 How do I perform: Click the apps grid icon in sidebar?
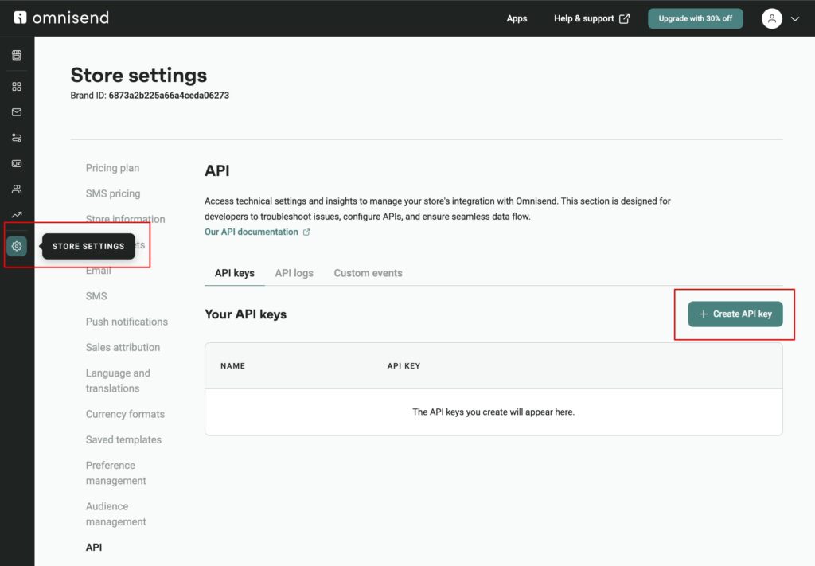point(17,86)
